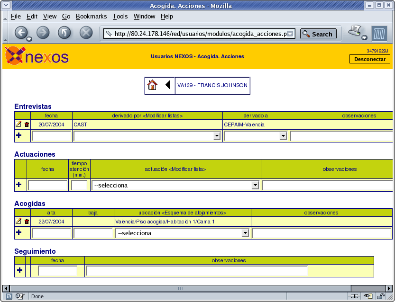
Task: Open the Window menu
Action: (x=144, y=17)
